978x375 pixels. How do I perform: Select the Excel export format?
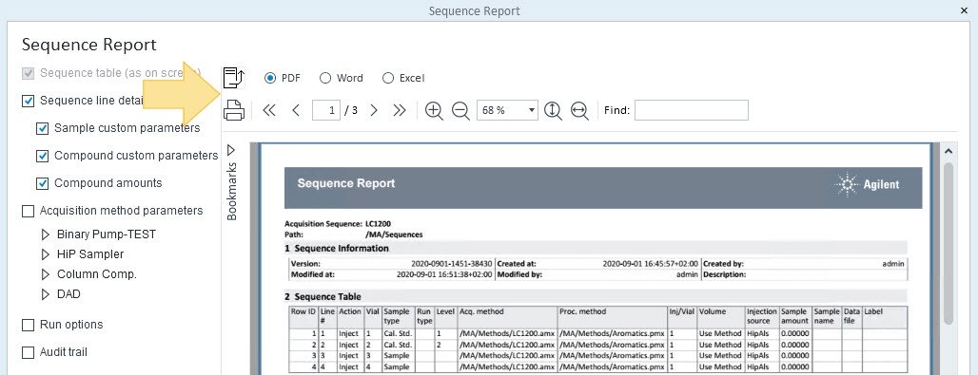pos(403,78)
